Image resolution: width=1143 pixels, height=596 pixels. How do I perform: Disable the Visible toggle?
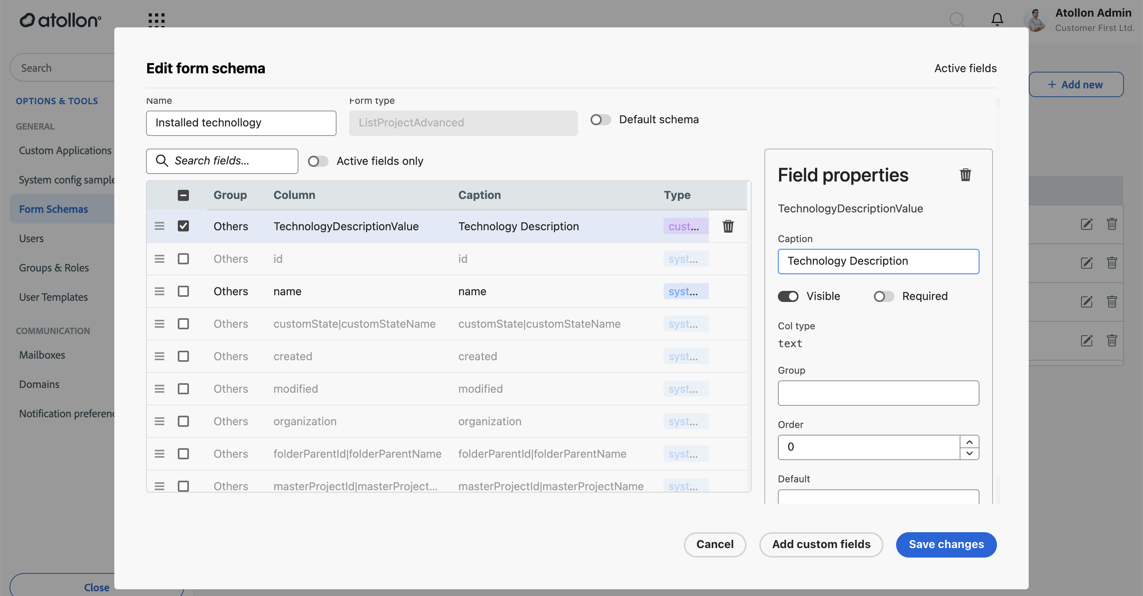click(788, 296)
